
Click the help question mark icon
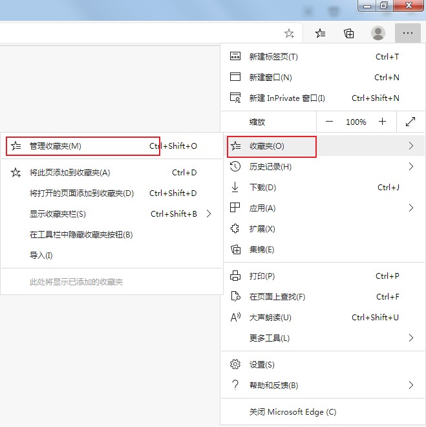click(x=235, y=385)
